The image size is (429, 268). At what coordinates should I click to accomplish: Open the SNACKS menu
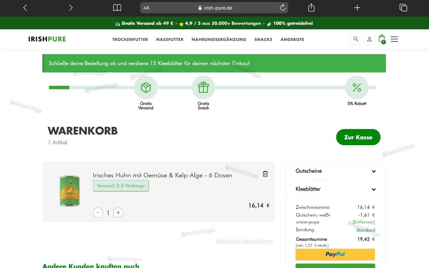point(263,39)
